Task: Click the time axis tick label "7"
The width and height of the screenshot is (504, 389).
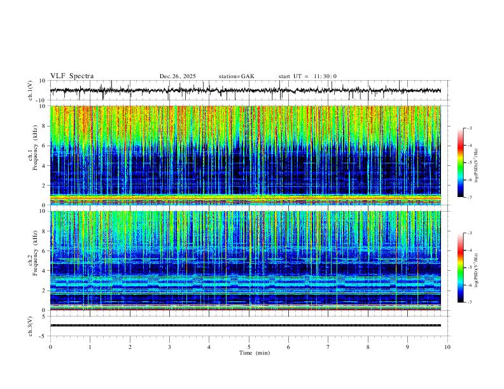Action: [x=328, y=347]
